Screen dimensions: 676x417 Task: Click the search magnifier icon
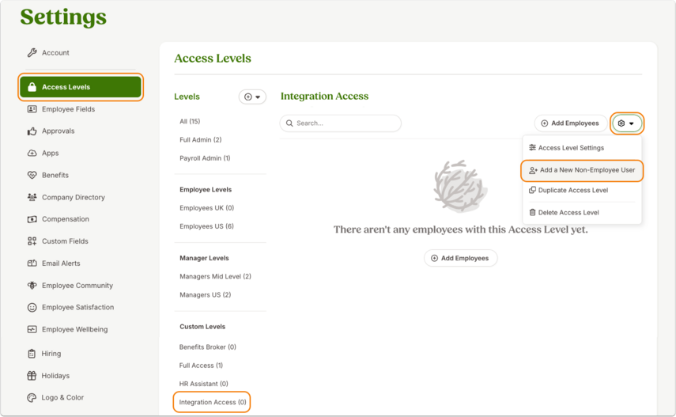coord(289,123)
